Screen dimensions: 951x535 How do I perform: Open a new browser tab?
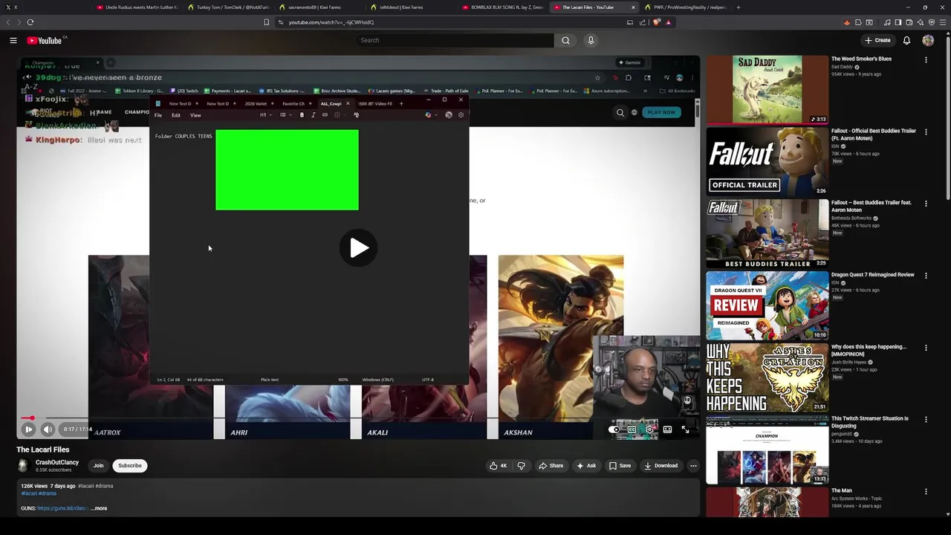(x=738, y=7)
